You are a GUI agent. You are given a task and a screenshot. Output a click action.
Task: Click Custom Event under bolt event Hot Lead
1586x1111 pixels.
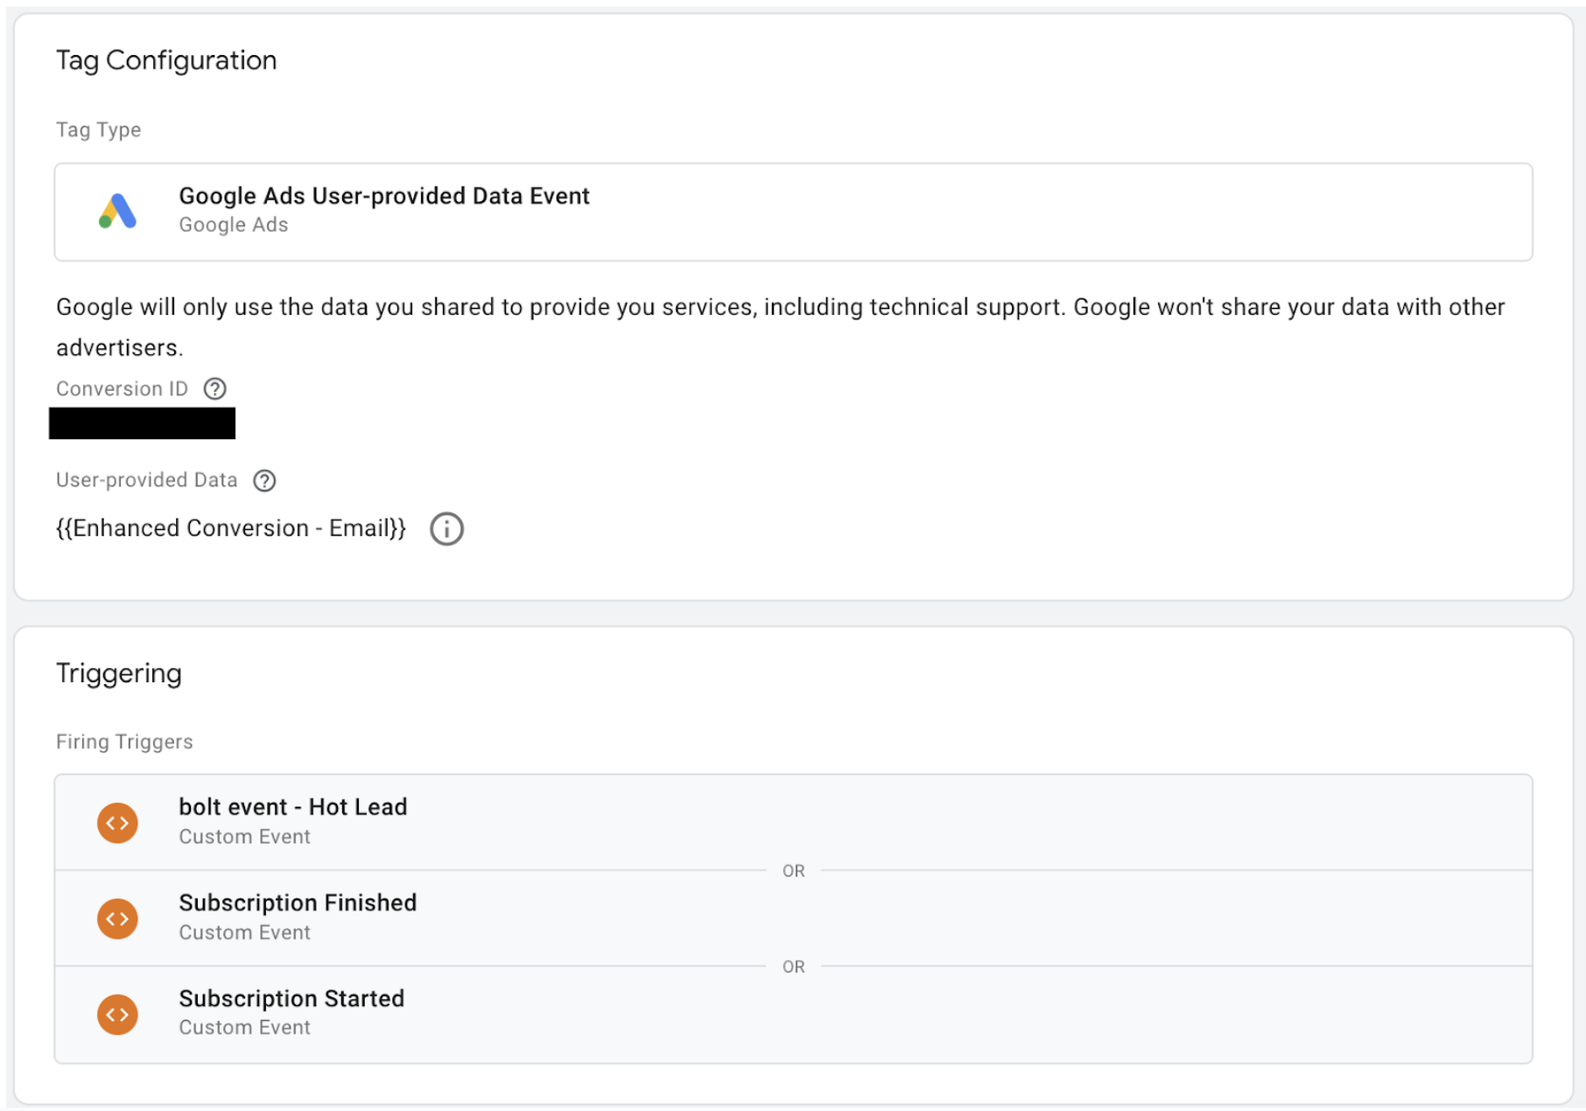tap(245, 836)
